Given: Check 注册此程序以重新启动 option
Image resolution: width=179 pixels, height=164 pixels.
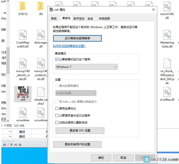Looking at the screenshot, I should pyautogui.click(x=57, y=122).
